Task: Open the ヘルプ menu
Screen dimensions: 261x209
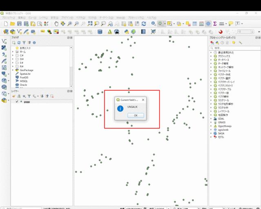Action: [x=151, y=18]
